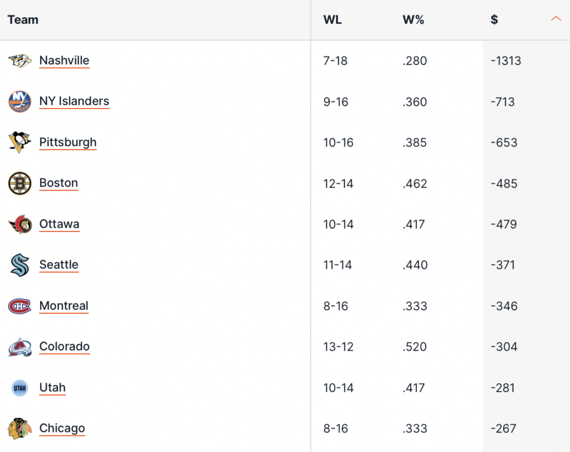This screenshot has height=452, width=570.
Task: Toggle sort direction arrow in $ column
Action: (x=556, y=19)
